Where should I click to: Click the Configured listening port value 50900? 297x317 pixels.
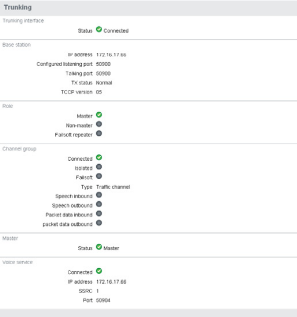tap(103, 64)
